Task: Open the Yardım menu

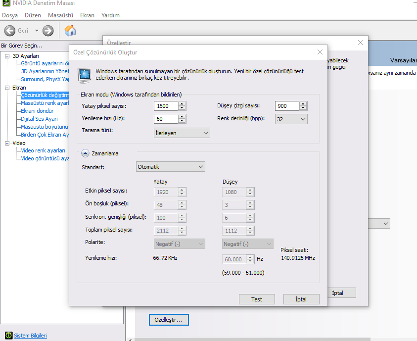Action: 110,15
